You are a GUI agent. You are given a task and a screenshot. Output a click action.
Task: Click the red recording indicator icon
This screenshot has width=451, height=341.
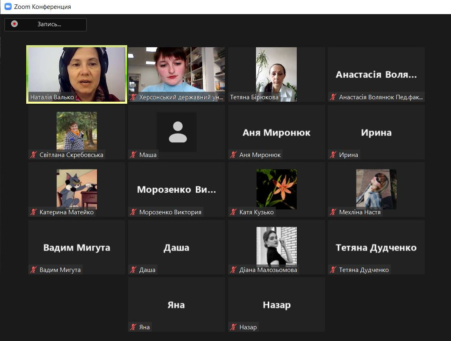15,24
